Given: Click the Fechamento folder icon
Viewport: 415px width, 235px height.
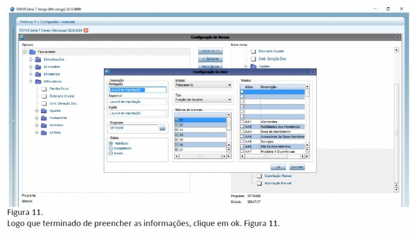Looking at the screenshot, I should (x=44, y=118).
